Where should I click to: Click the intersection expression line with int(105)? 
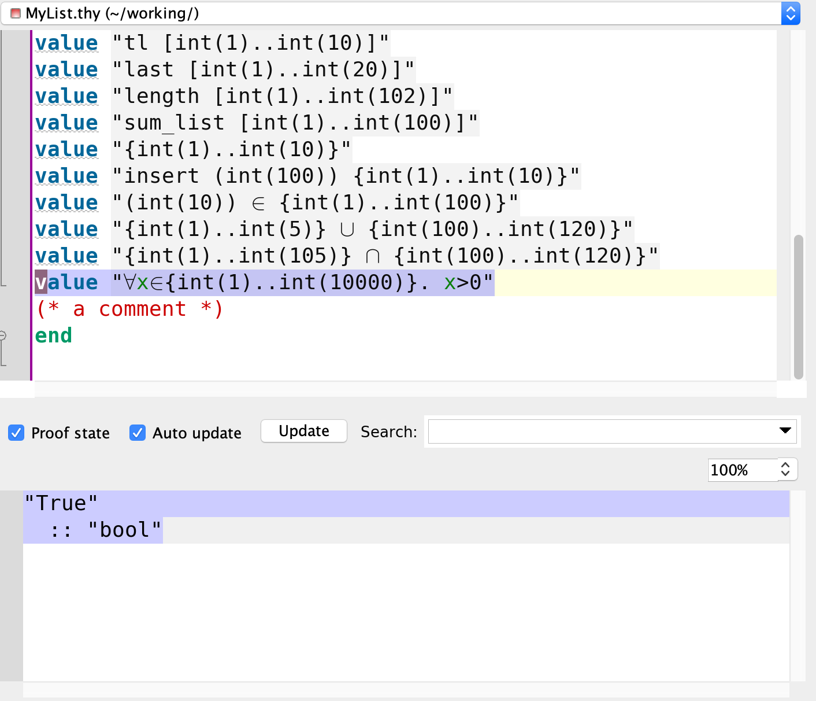(347, 256)
